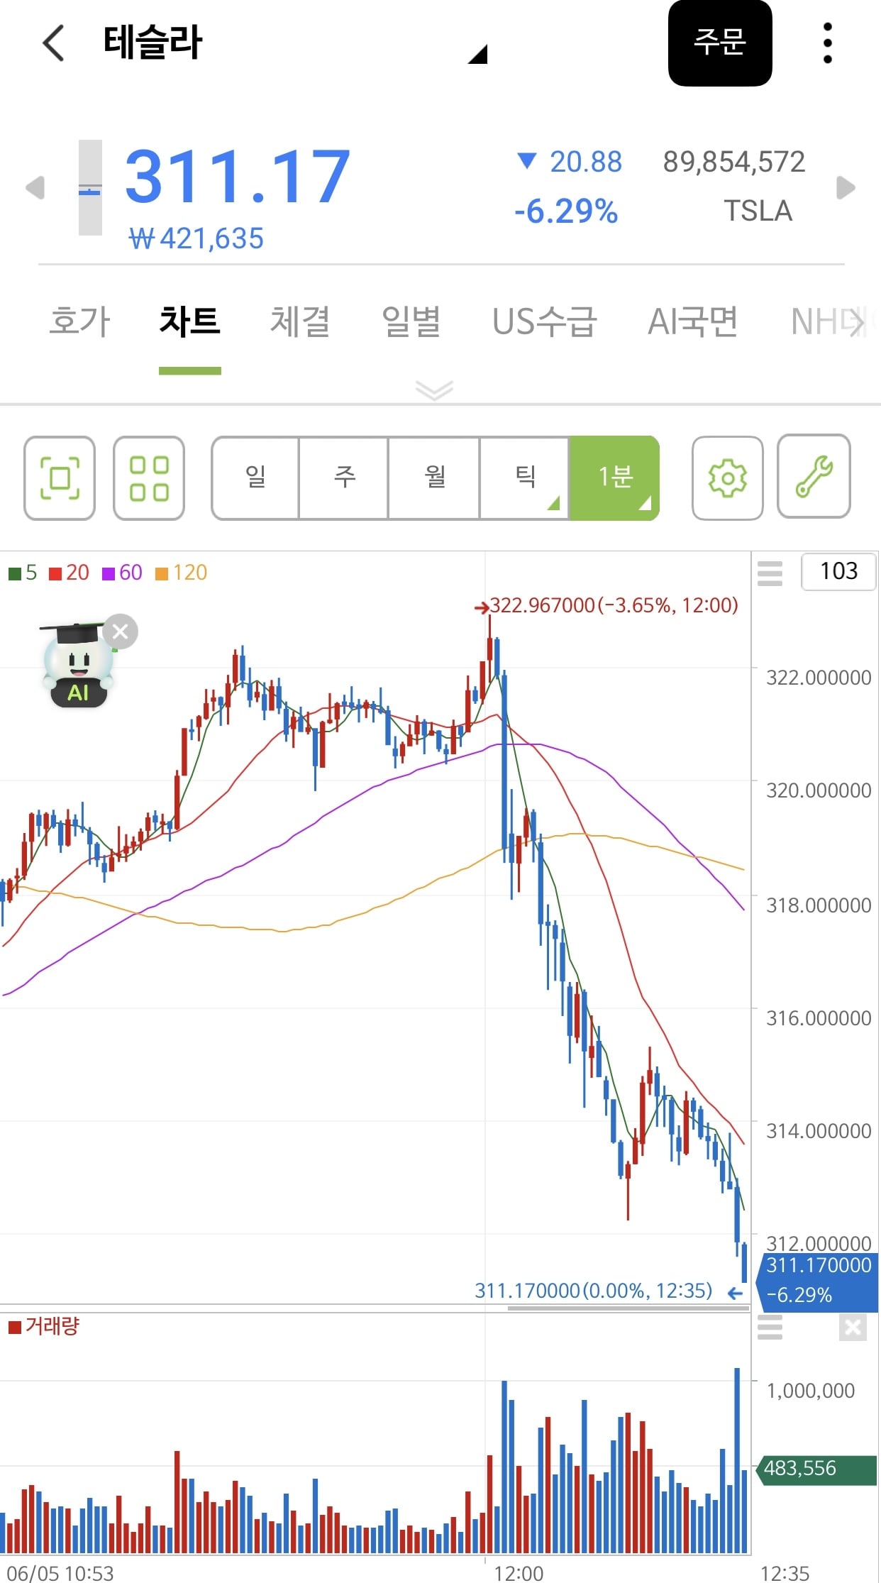Open the AI graduate mascot assistant
The image size is (881, 1583).
tap(78, 666)
